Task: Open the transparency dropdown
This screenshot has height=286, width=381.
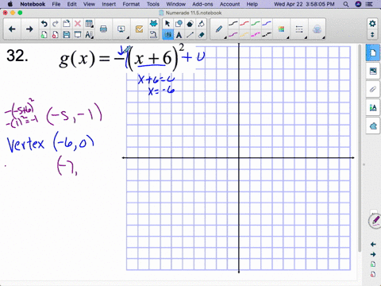Action: pyautogui.click(x=317, y=29)
